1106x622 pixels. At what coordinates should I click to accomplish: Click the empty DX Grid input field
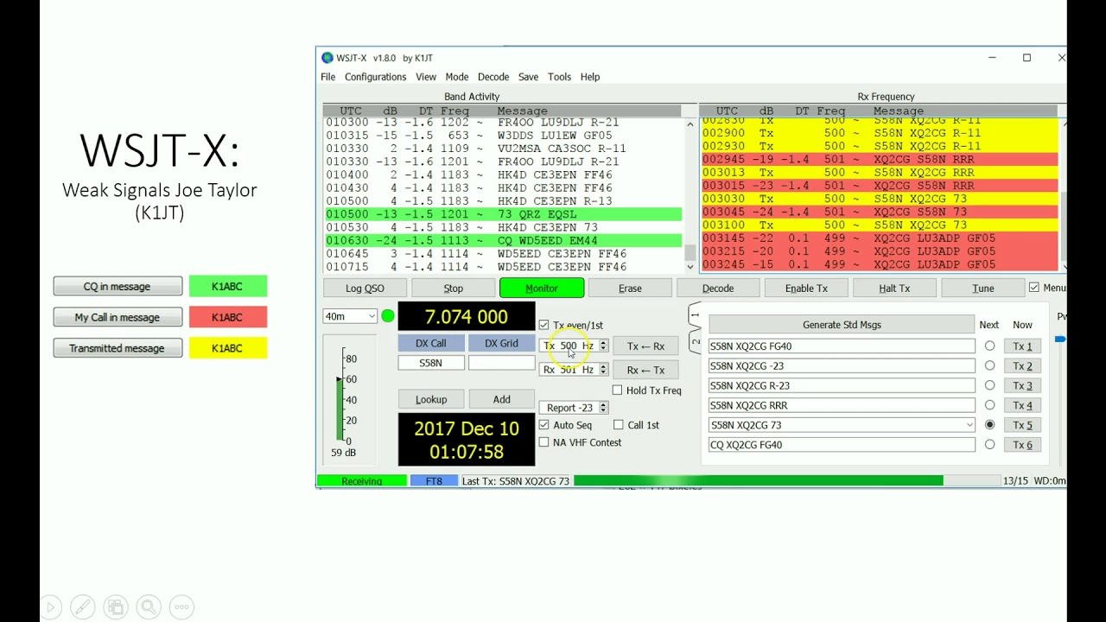[x=502, y=363]
